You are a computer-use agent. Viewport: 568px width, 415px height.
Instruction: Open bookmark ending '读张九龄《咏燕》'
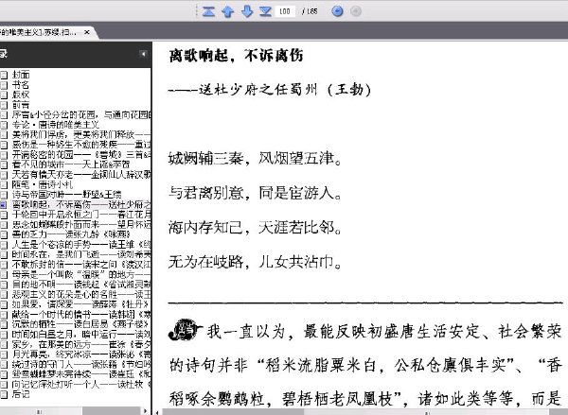pyautogui.click(x=71, y=234)
